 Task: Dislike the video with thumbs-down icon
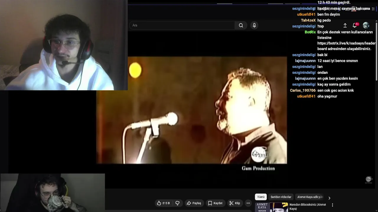pyautogui.click(x=177, y=203)
